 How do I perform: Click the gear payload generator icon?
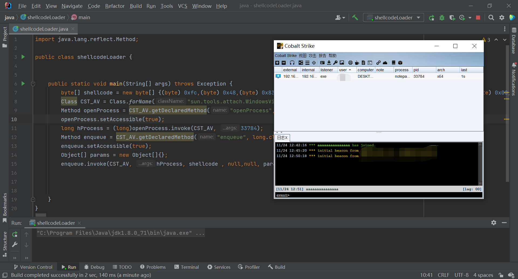(x=350, y=63)
